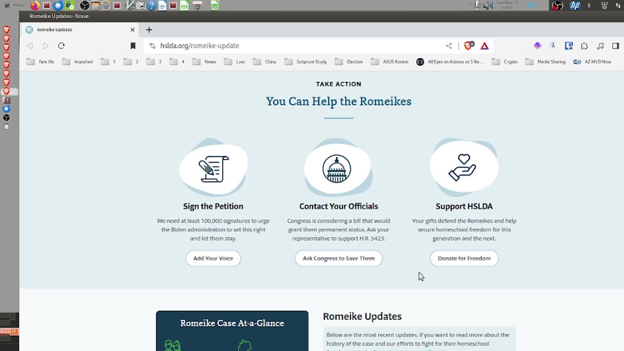Open the Bluetooth tray menu

pyautogui.click(x=589, y=5)
